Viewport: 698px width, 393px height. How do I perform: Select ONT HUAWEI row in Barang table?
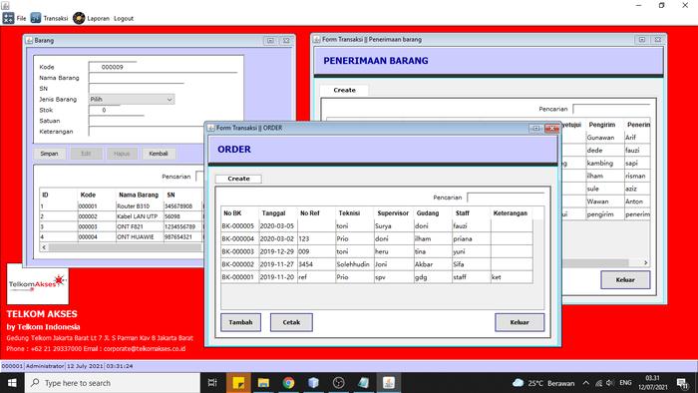pyautogui.click(x=121, y=236)
